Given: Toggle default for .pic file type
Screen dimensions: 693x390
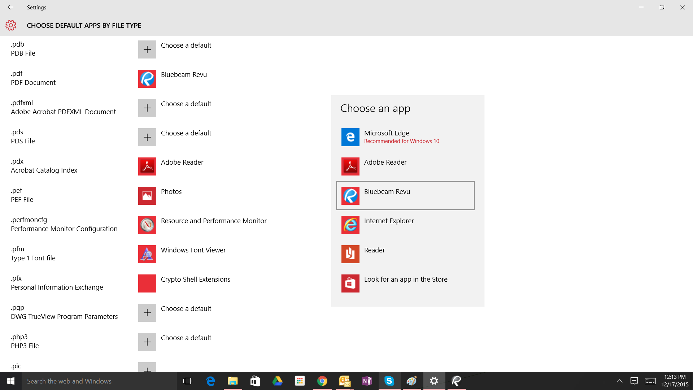Looking at the screenshot, I should click(147, 367).
